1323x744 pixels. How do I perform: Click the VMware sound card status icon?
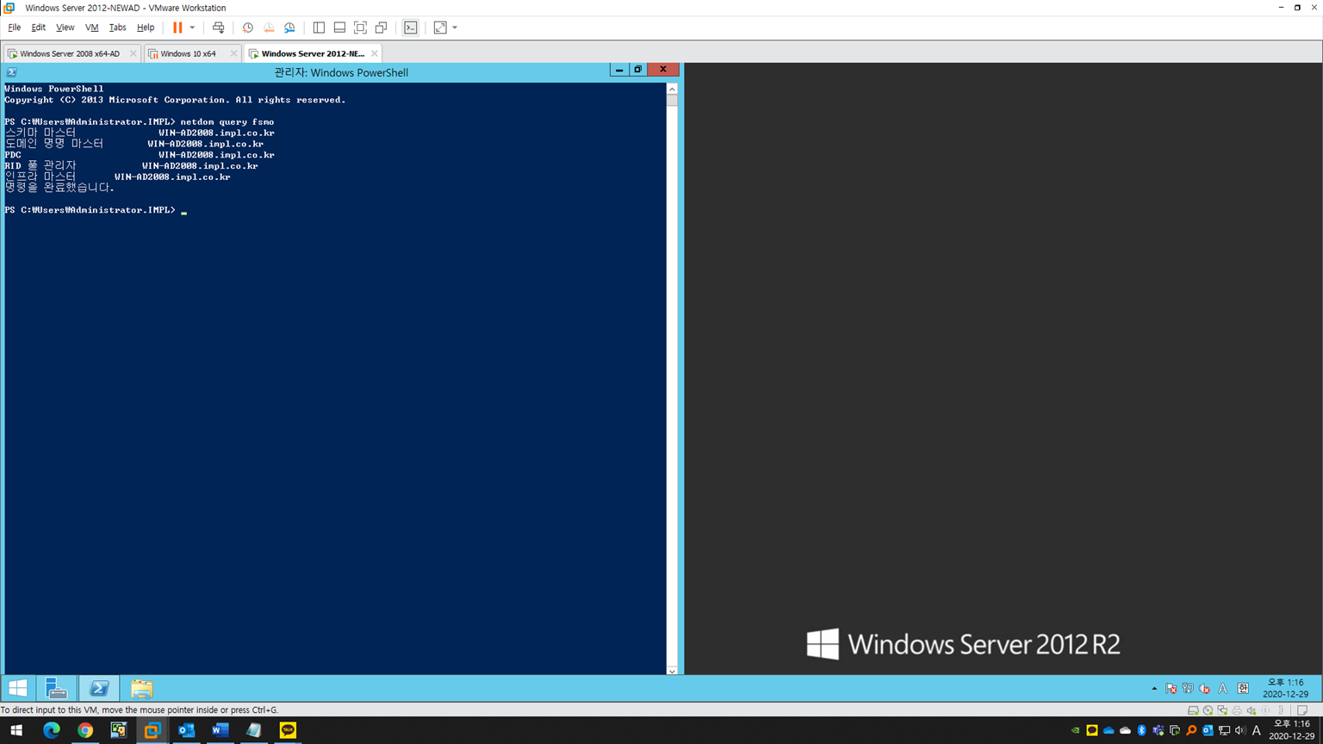tap(1252, 710)
